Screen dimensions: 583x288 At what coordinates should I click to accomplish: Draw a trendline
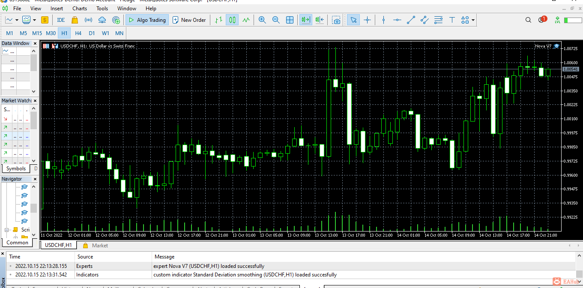pyautogui.click(x=411, y=20)
